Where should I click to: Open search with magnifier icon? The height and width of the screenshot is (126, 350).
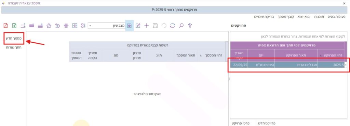181,26
